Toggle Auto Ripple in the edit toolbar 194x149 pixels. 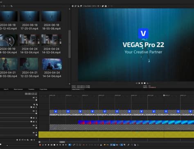pos(117,145)
